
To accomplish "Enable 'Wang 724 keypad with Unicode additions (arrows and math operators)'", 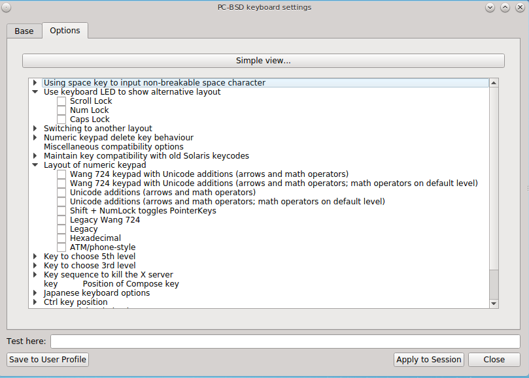I will point(61,174).
